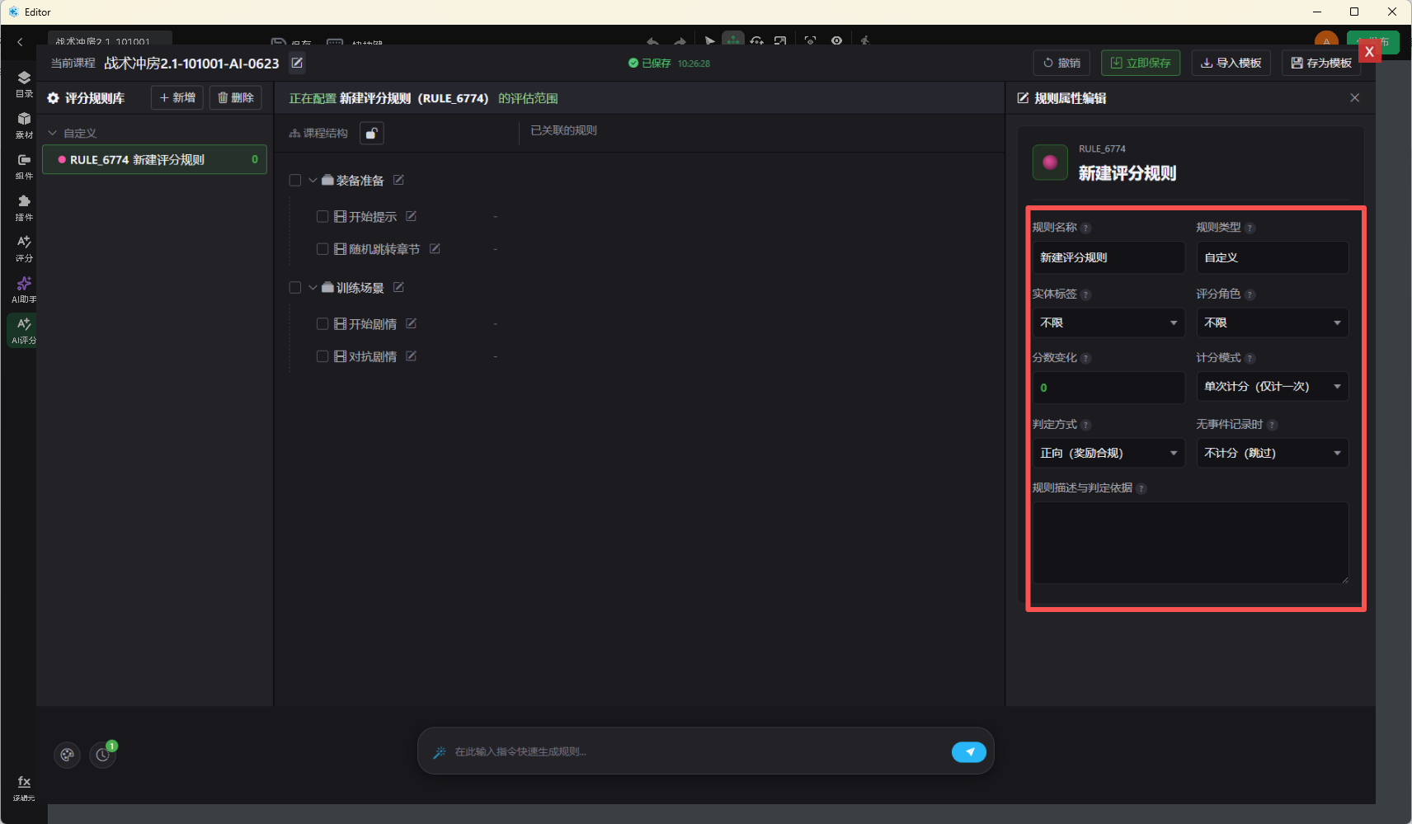This screenshot has height=824, width=1412.
Task: Select RULE_6774 新建评分规则 in rule list
Action: click(155, 160)
